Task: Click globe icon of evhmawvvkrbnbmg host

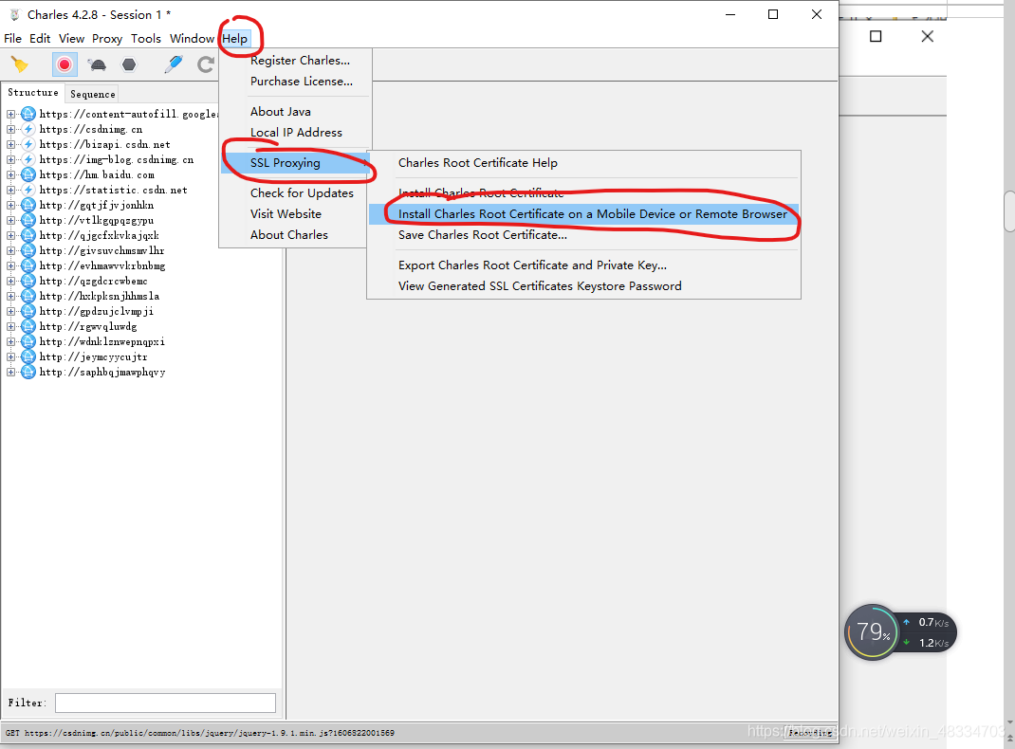Action: [x=28, y=265]
